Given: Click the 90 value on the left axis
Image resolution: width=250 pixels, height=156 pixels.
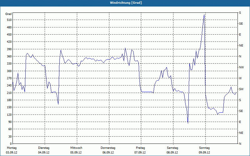Looking at the screenshot, I should click(10, 122).
